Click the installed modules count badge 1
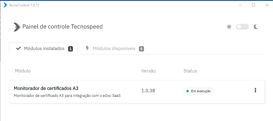 coord(71,49)
